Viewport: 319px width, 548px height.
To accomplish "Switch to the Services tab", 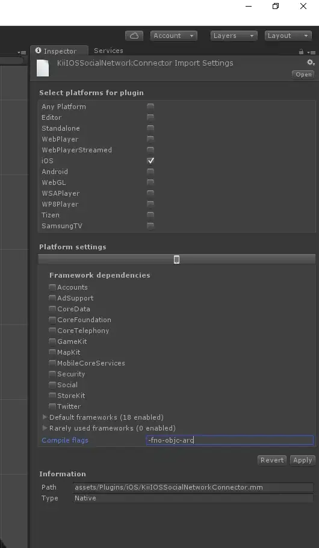I will click(x=108, y=51).
